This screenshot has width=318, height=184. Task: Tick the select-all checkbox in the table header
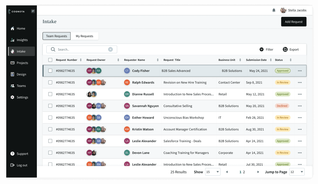pos(50,60)
